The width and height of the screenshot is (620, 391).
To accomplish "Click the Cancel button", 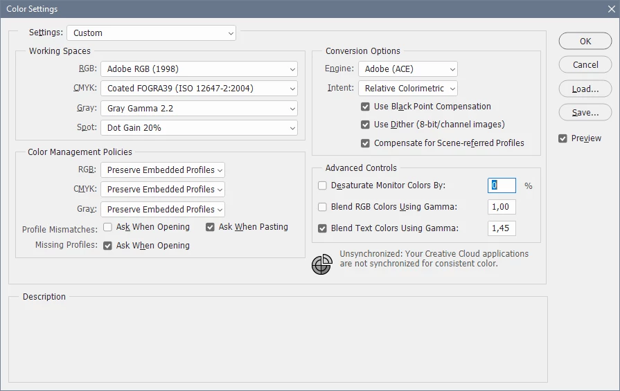I will pos(585,65).
